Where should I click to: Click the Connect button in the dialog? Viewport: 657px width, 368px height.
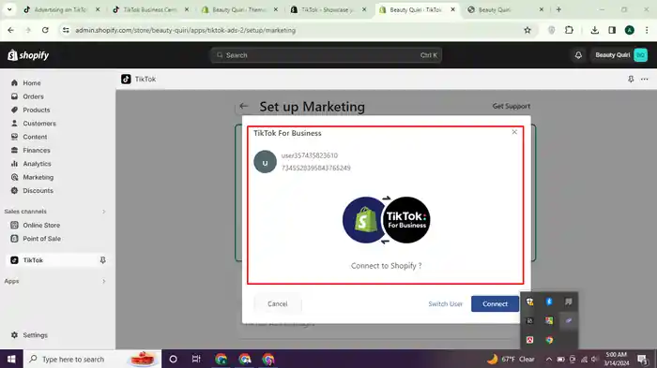(x=495, y=304)
